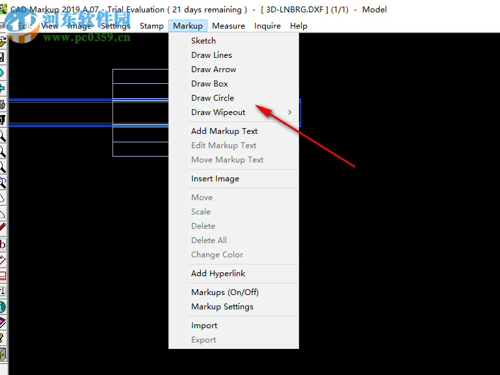Click the teal info circle icon
Screen dimensions: 500x375
[x=3, y=307]
